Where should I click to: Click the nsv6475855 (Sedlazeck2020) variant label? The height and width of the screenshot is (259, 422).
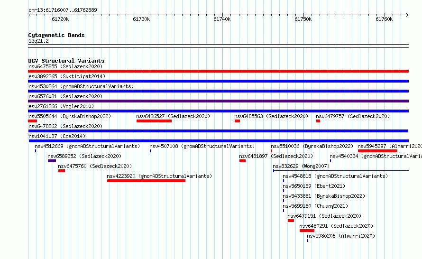click(65, 66)
